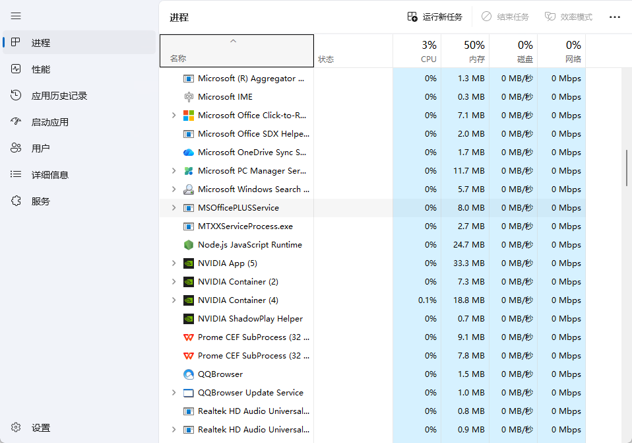Expand the NVIDIA Container (4) group
The height and width of the screenshot is (443, 632).
(x=174, y=300)
